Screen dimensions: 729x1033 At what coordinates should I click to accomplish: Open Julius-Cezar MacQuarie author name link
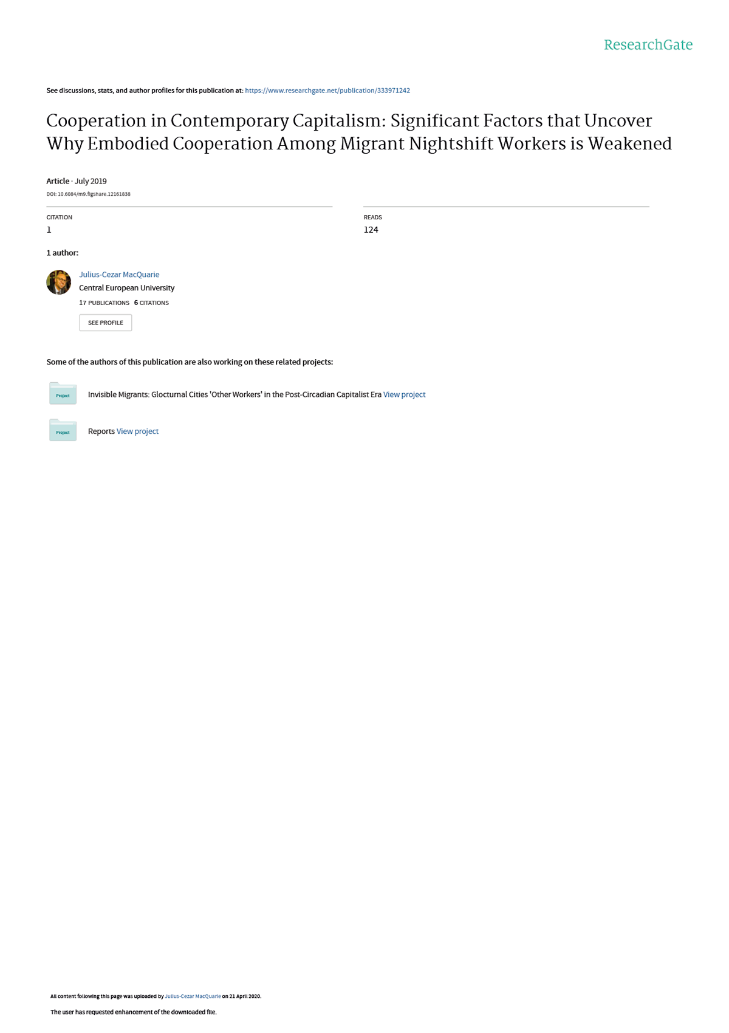pyautogui.click(x=119, y=275)
